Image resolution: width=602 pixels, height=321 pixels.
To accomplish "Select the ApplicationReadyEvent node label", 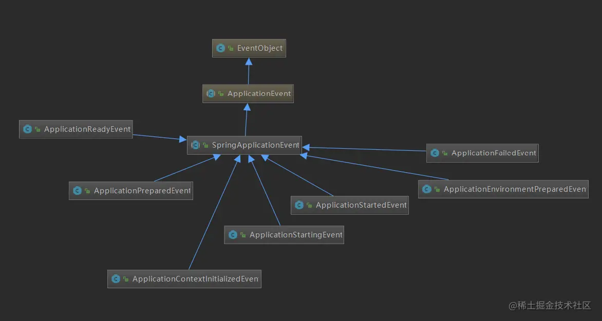I will tap(87, 129).
